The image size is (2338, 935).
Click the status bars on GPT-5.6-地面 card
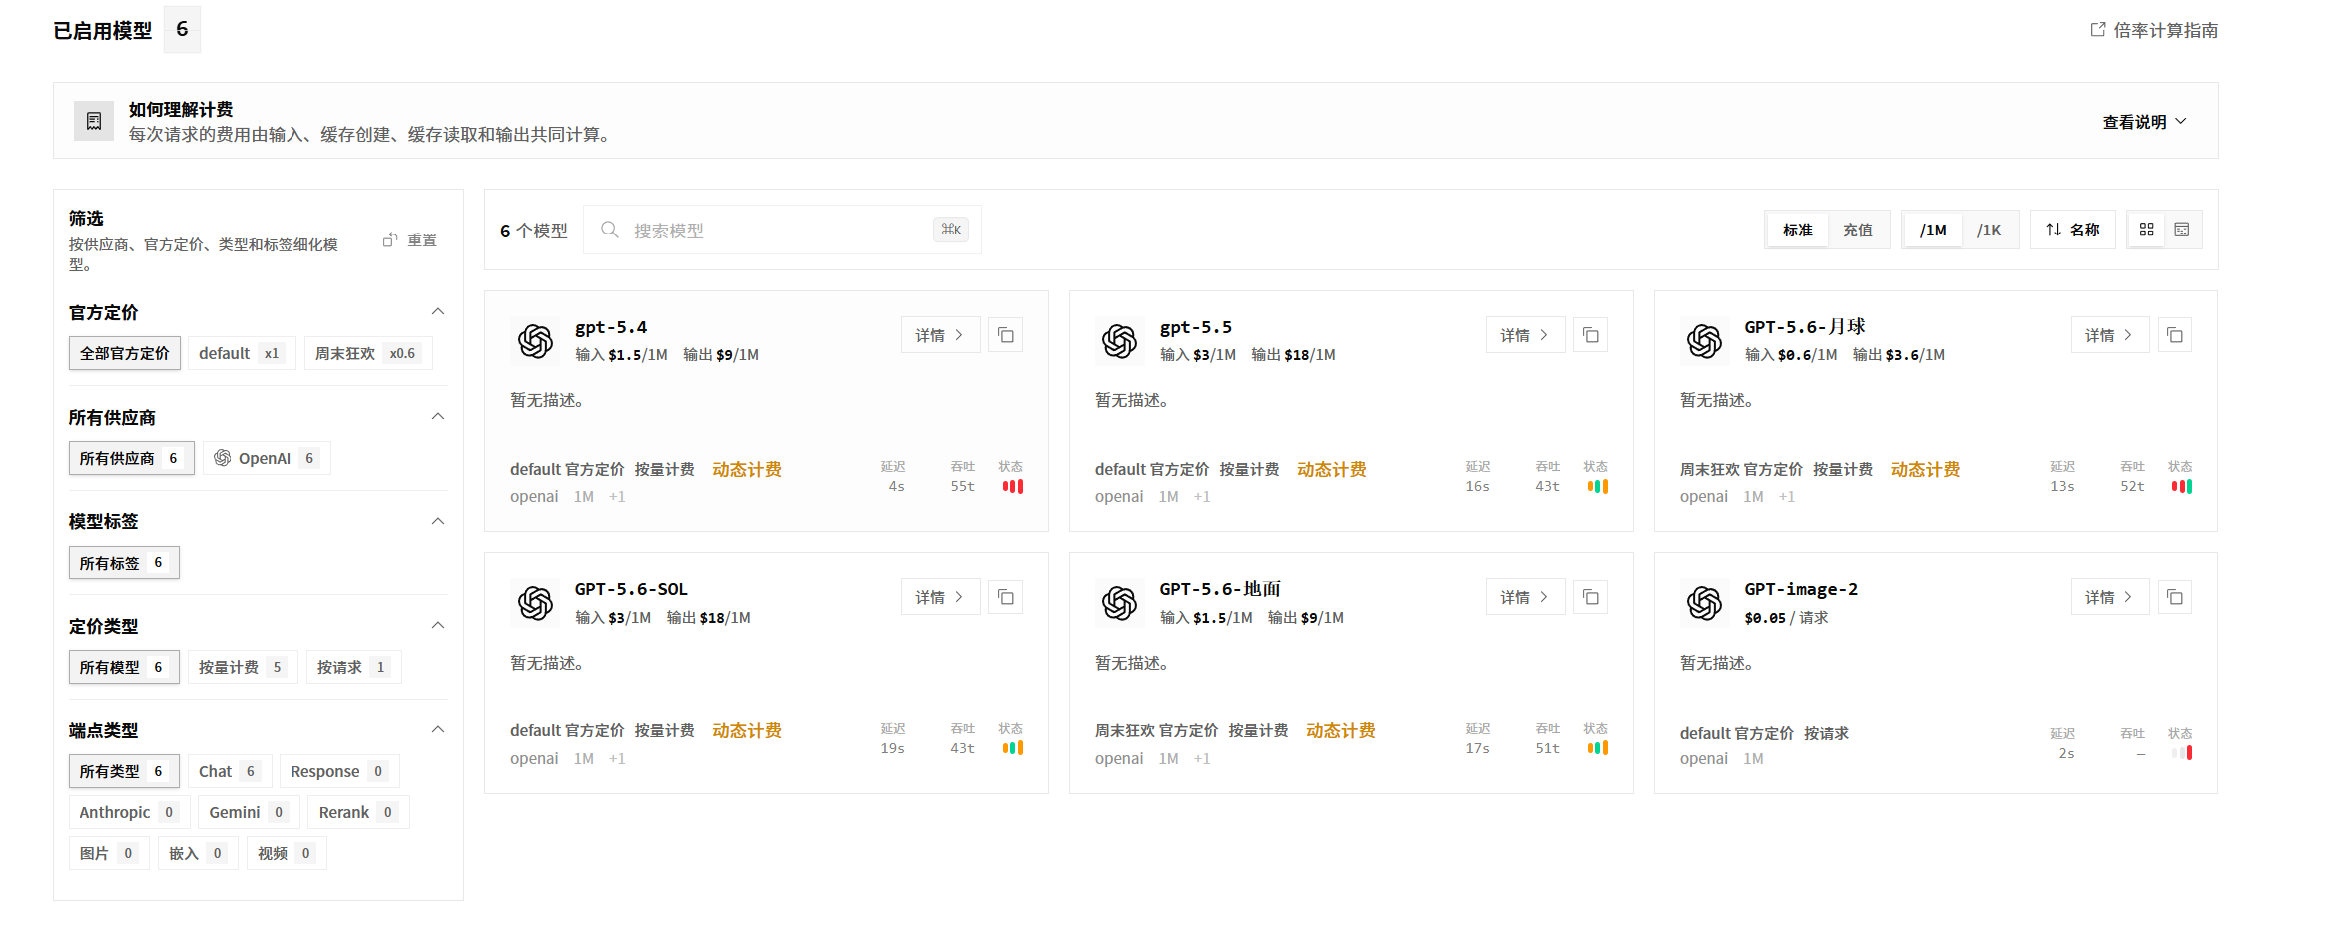1598,748
